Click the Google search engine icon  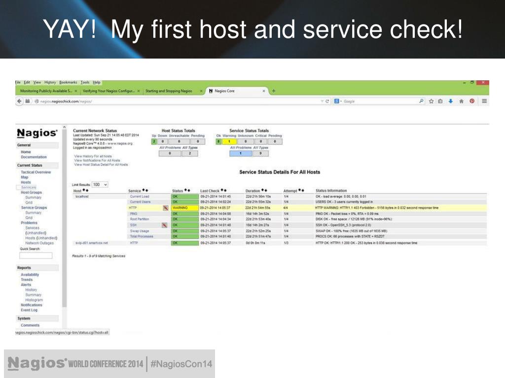tap(337, 101)
